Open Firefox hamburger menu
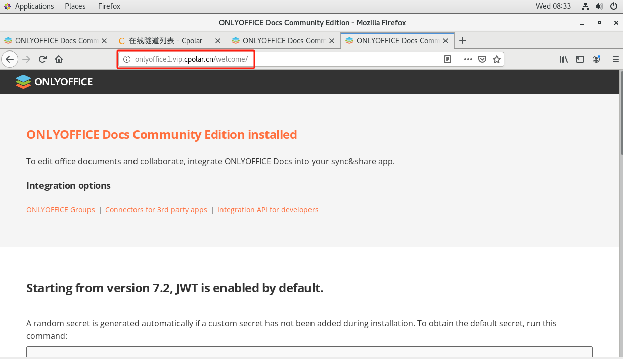This screenshot has height=359, width=623. (615, 59)
